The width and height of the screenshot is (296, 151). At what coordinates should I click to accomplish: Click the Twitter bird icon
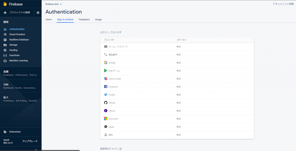click(x=106, y=95)
